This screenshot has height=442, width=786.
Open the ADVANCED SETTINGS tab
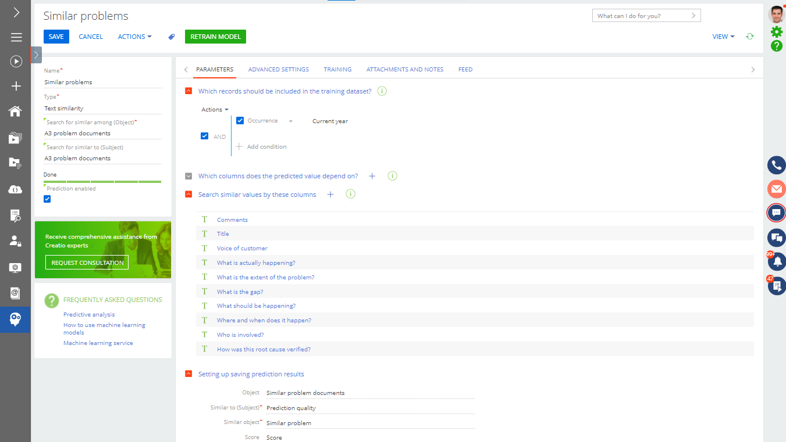coord(278,69)
